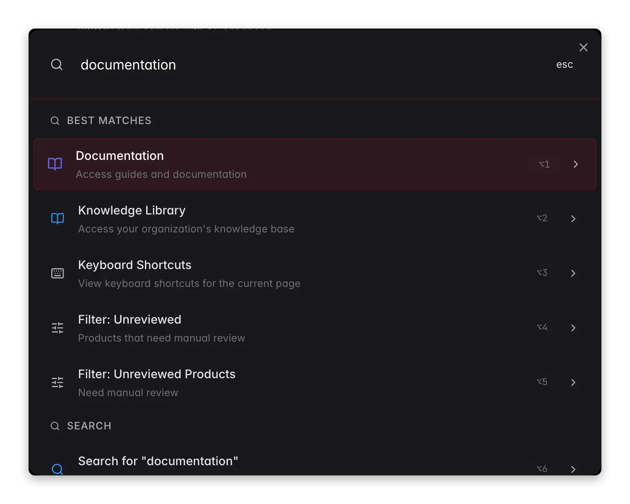Click the chevron on the Filter: Unreviewed row
This screenshot has width=630, height=504.
click(x=573, y=328)
